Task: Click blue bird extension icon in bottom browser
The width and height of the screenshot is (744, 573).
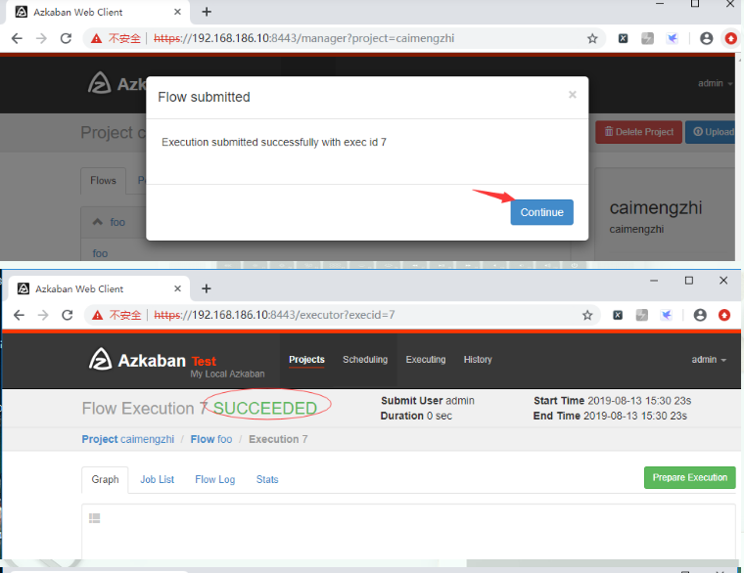Action: pyautogui.click(x=667, y=315)
